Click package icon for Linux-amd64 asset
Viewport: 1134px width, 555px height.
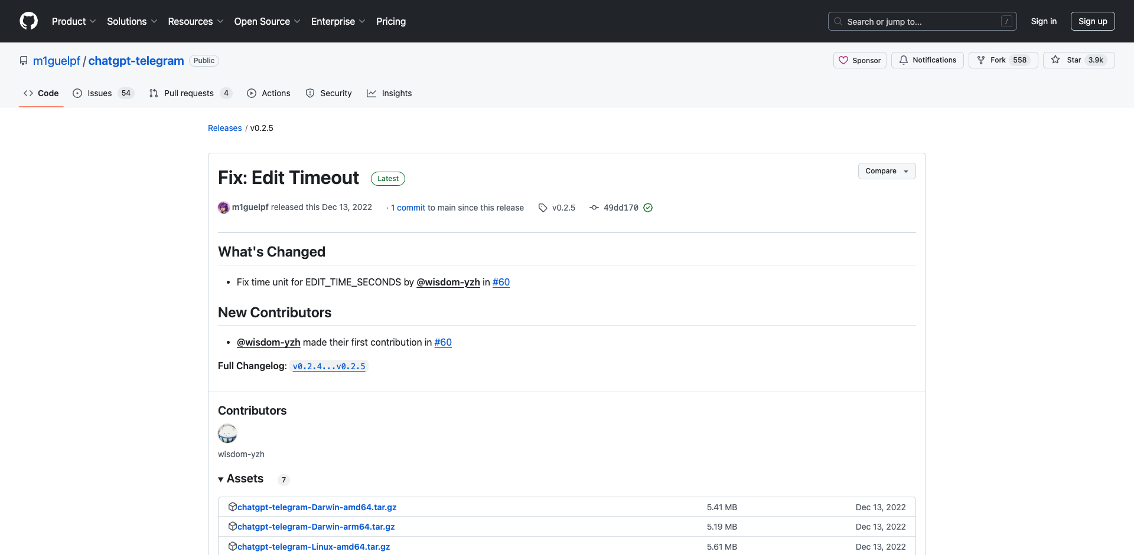[233, 546]
